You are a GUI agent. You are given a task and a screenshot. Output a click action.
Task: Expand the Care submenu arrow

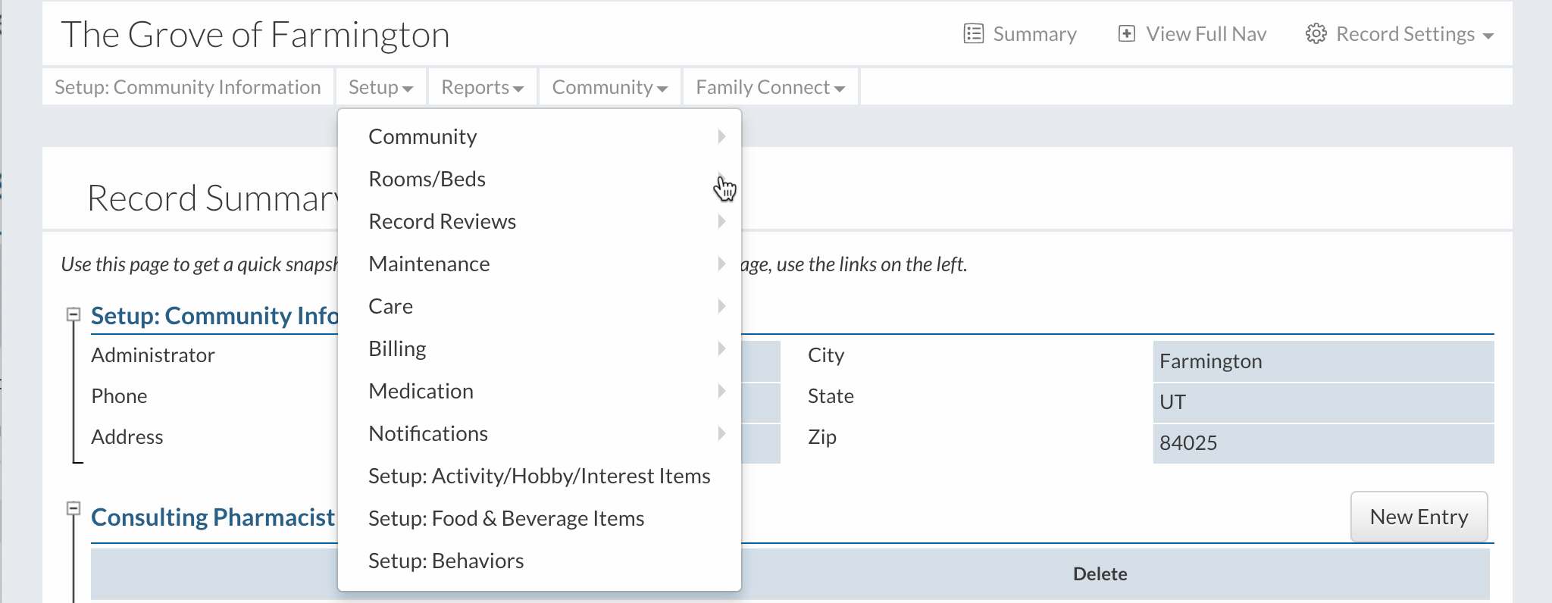(x=721, y=306)
